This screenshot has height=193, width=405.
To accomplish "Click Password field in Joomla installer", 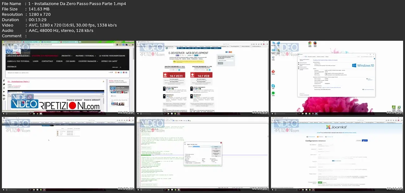I will [x=325, y=161].
